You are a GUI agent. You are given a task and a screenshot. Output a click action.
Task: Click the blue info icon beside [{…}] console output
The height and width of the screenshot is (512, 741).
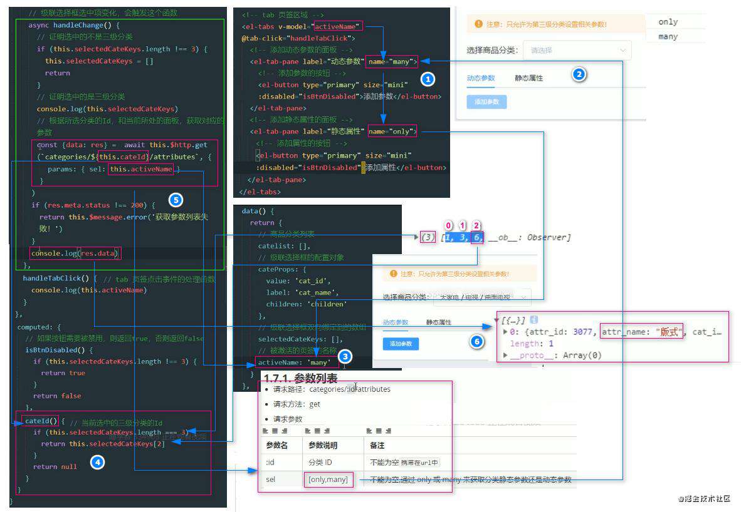coord(534,319)
